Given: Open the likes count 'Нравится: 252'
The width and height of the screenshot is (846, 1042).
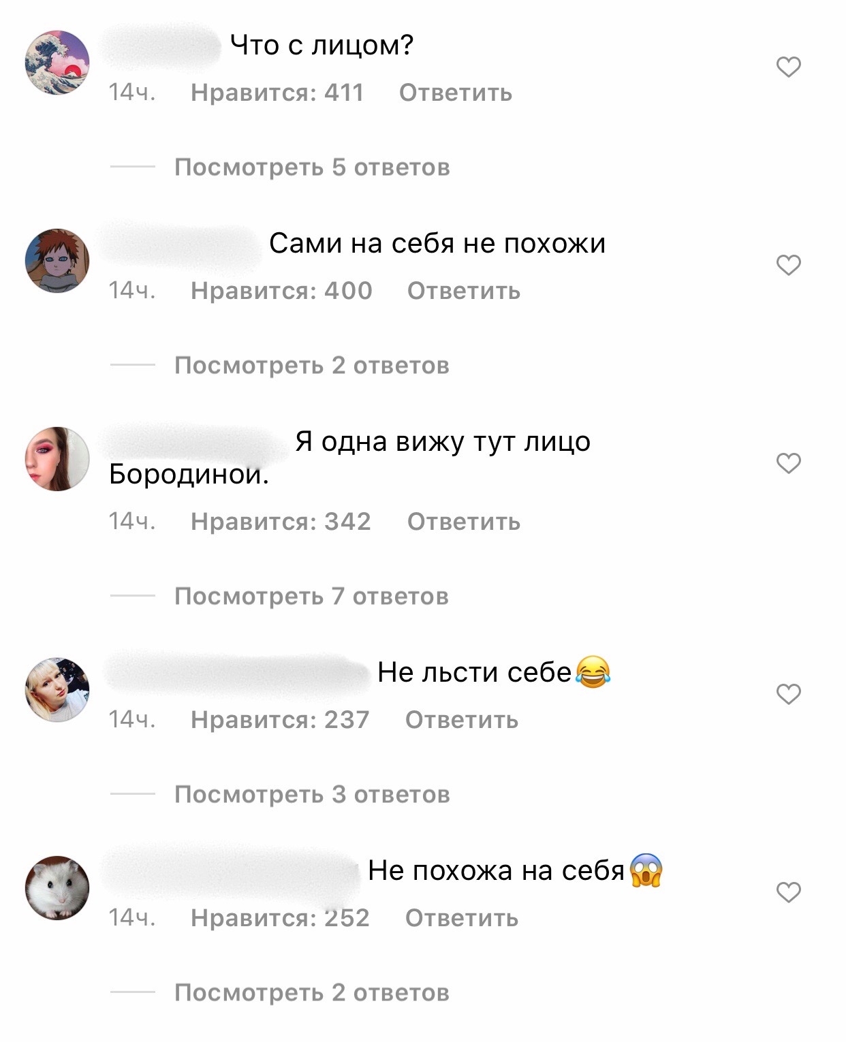Looking at the screenshot, I should [x=280, y=918].
